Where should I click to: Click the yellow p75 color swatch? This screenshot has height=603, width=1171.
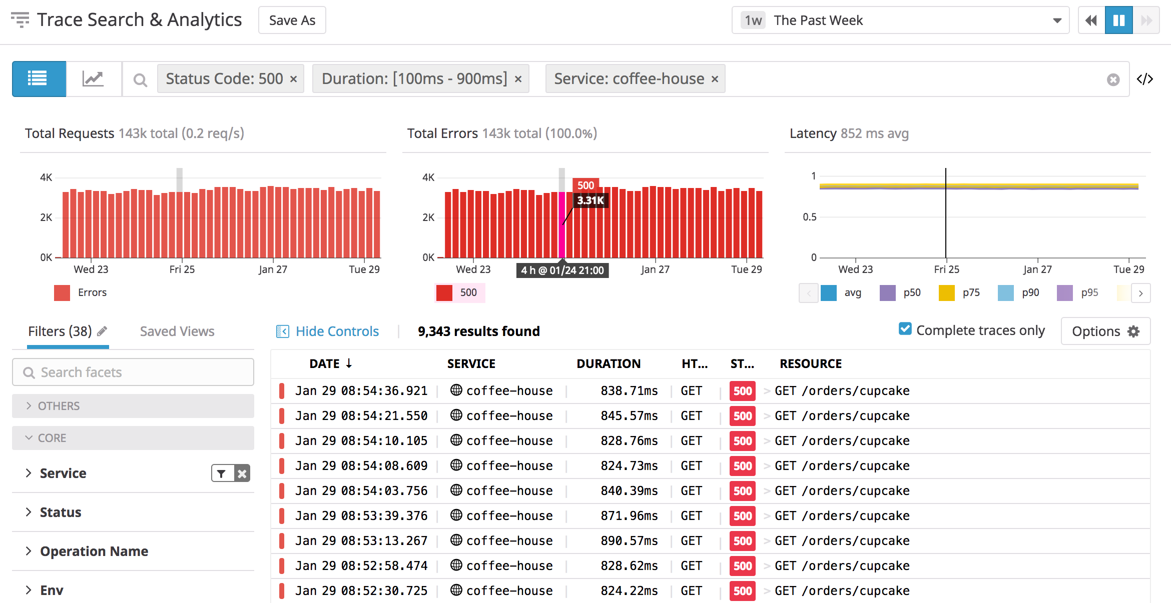point(946,292)
